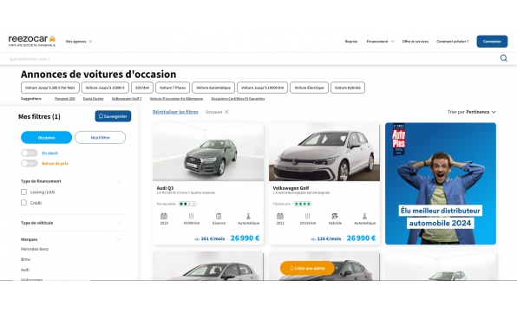
Task: Click the search input field
Action: tap(251, 59)
